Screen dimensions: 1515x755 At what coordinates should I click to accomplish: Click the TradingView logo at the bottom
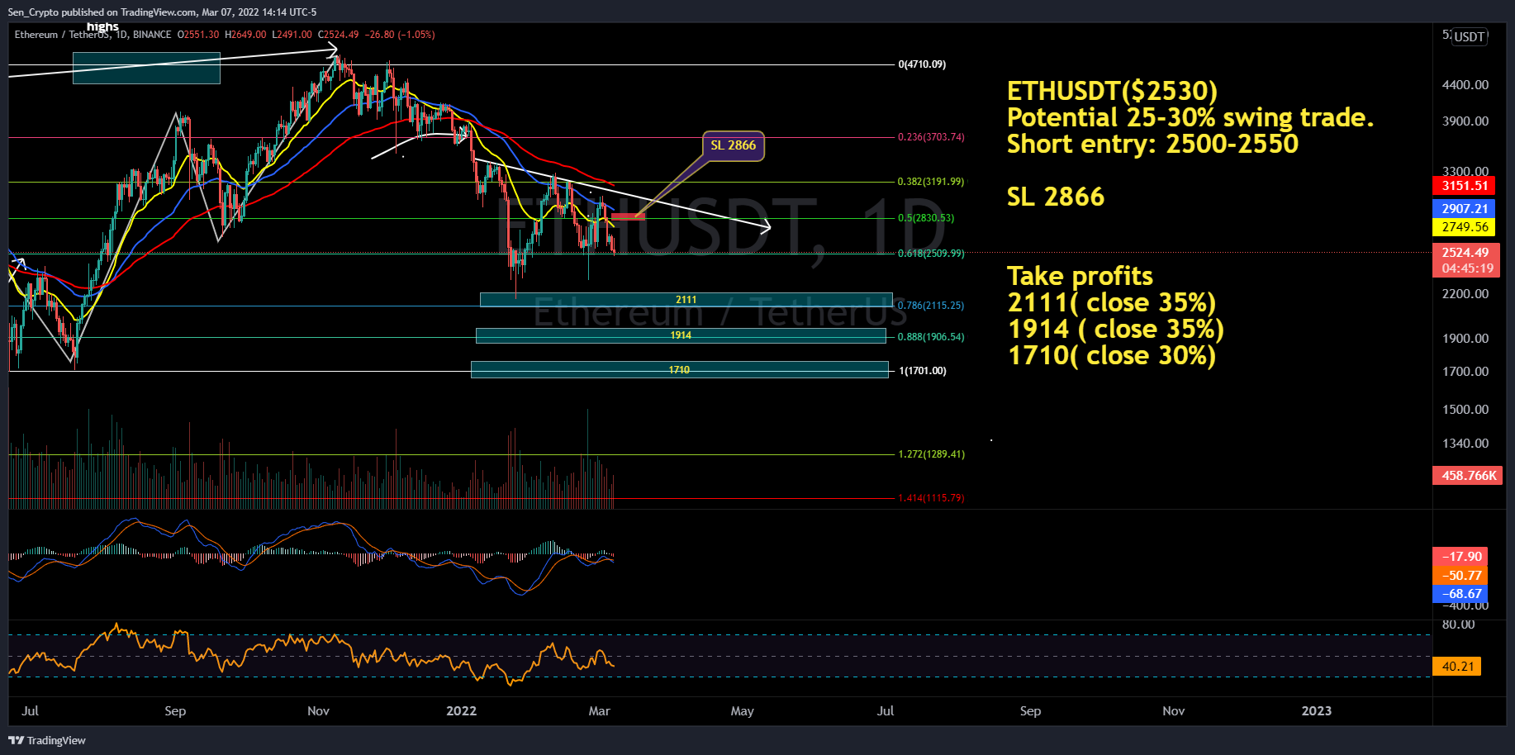click(x=47, y=740)
